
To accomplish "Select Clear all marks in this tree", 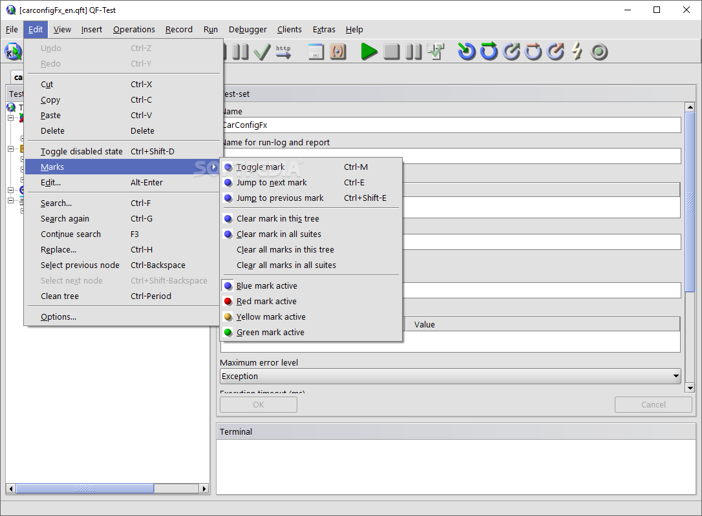I will [x=311, y=249].
